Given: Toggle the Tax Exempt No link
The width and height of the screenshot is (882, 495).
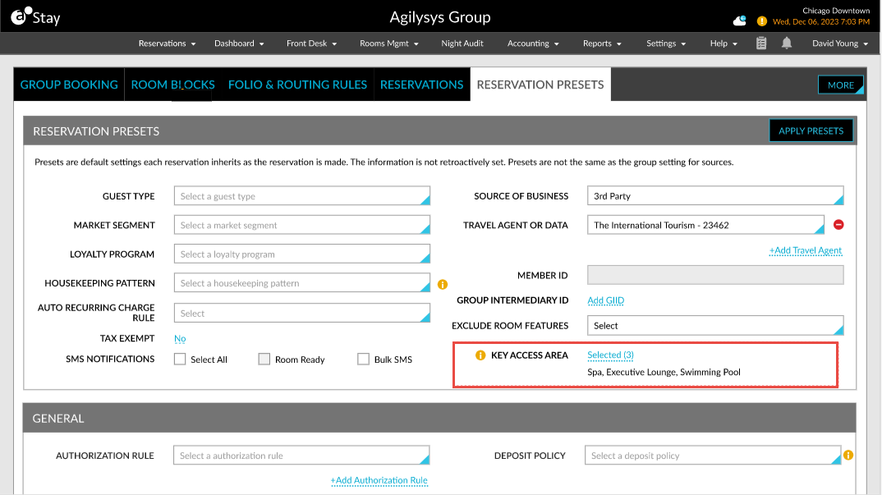Looking at the screenshot, I should 180,339.
